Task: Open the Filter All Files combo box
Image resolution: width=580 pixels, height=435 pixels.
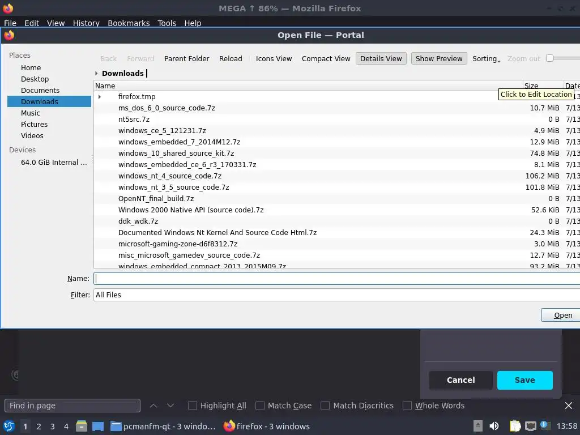Action: click(x=336, y=295)
